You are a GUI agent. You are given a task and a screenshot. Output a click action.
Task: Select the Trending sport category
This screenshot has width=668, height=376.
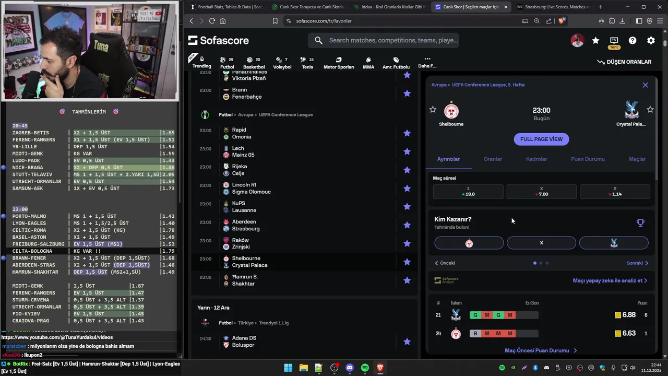pyautogui.click(x=202, y=62)
